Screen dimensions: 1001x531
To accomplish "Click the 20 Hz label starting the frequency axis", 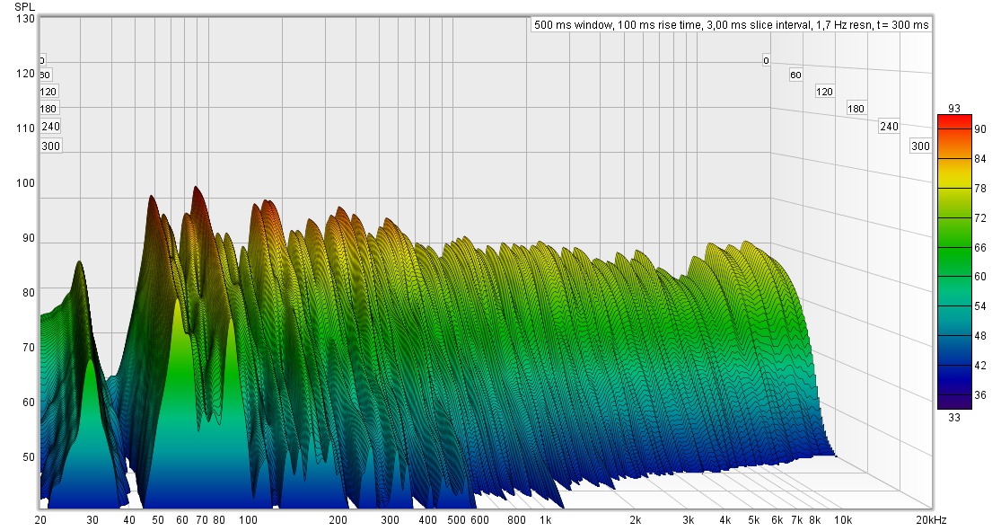I will point(40,520).
